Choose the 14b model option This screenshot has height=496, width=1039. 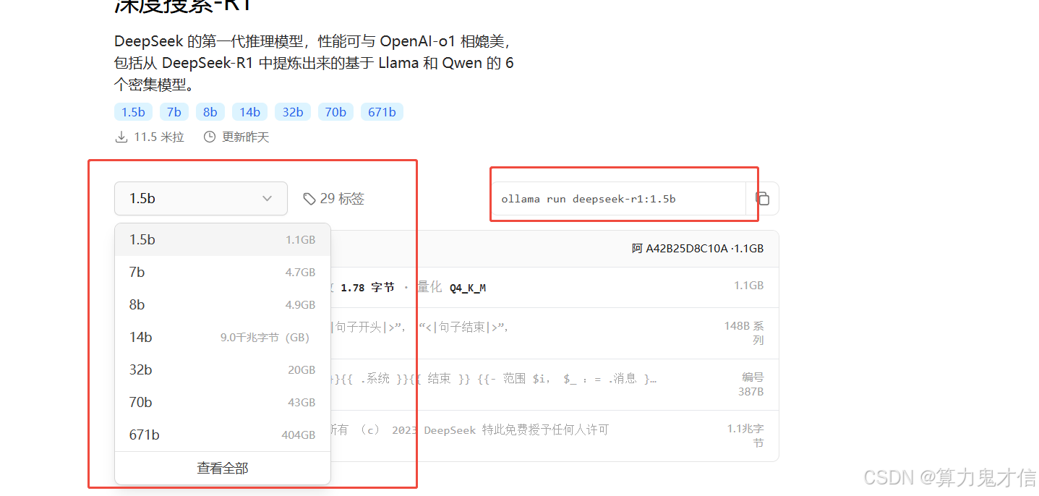(x=223, y=337)
